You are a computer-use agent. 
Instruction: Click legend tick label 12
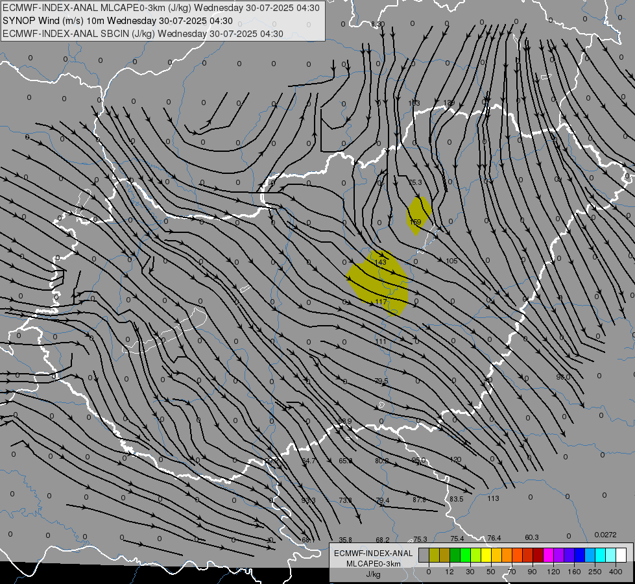[449, 572]
